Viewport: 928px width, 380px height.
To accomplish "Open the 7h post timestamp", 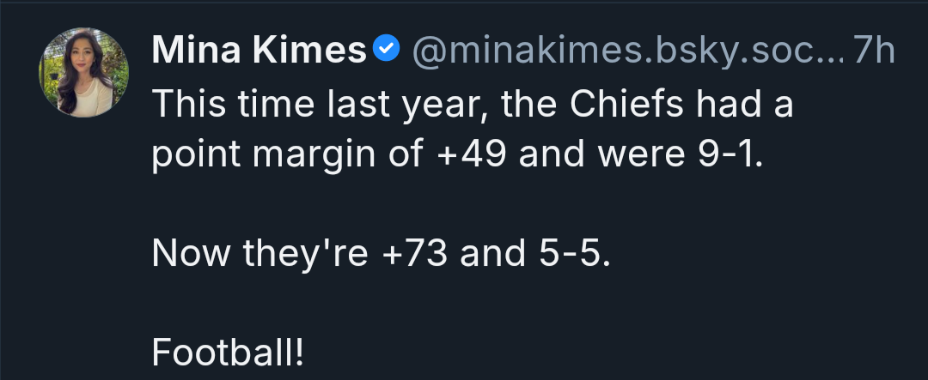I will pyautogui.click(x=874, y=52).
